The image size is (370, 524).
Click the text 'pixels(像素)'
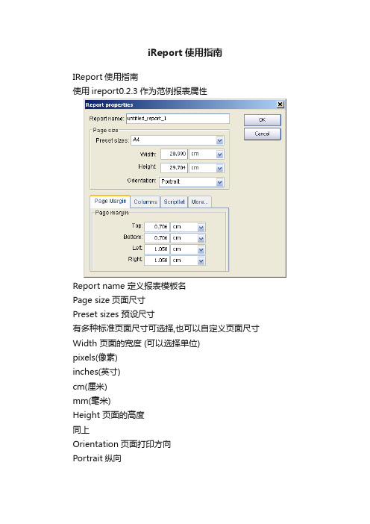(x=95, y=358)
